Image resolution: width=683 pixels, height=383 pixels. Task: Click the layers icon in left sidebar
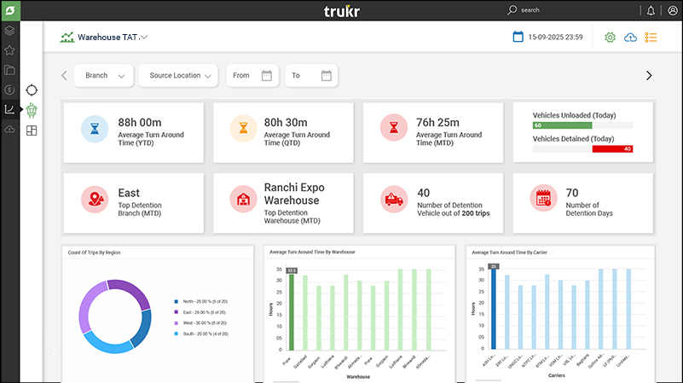9,32
